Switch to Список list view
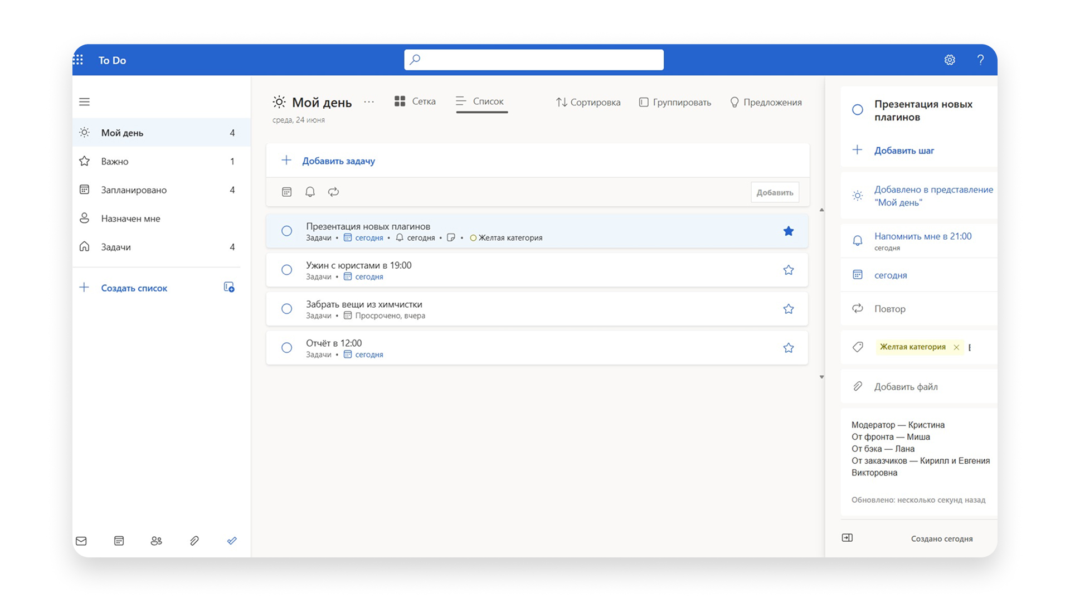The image size is (1070, 602). pyautogui.click(x=481, y=101)
